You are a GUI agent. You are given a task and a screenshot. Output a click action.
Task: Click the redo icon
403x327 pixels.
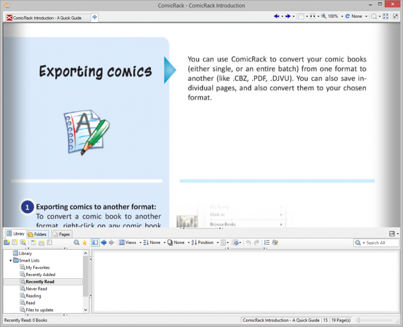[x=256, y=242]
